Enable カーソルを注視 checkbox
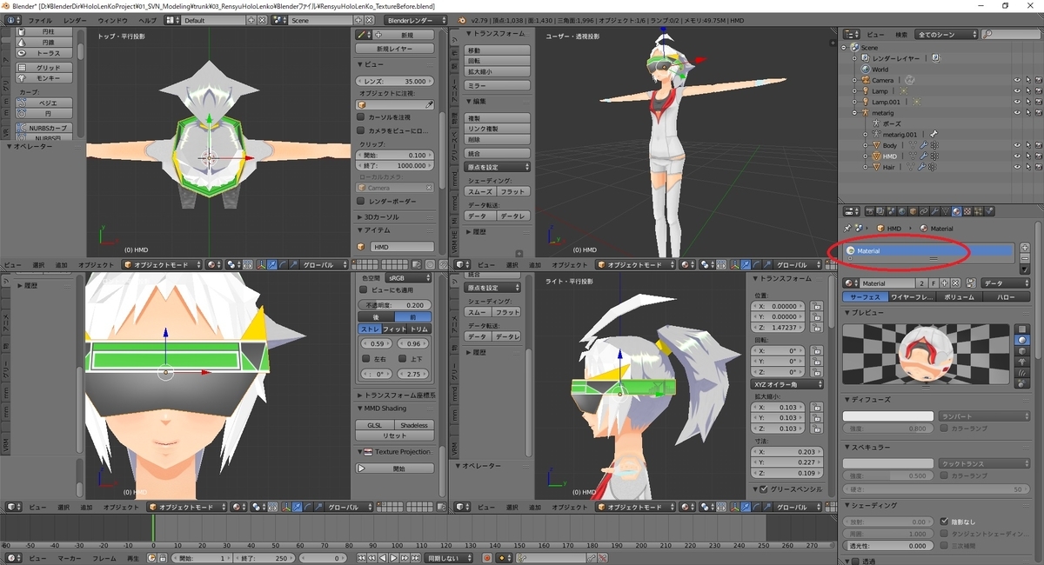The height and width of the screenshot is (565, 1044). click(x=361, y=117)
